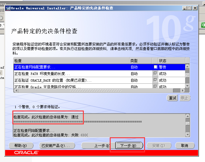This screenshot has width=205, height=162.
Task: Click the 重试 (Retry) button
Action: tap(172, 98)
